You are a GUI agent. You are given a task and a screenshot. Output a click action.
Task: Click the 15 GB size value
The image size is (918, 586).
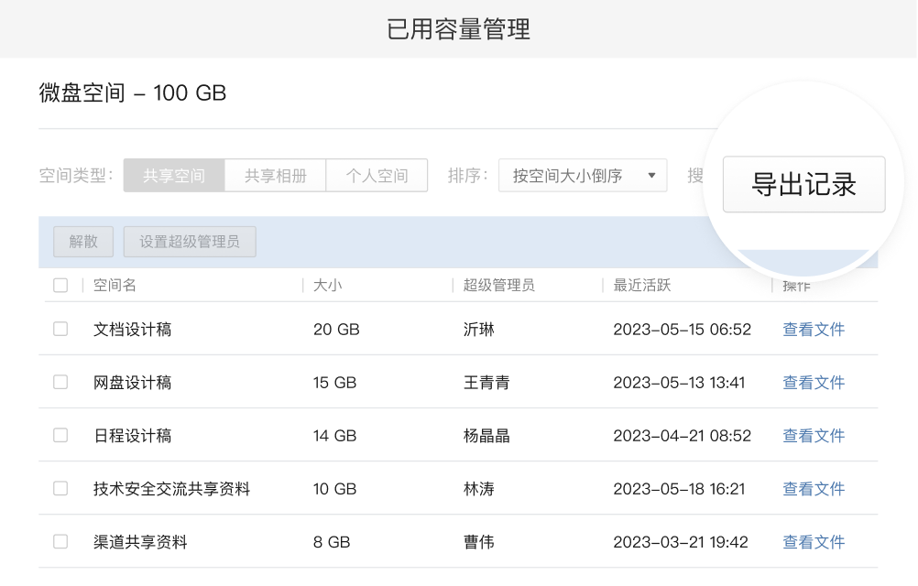pyautogui.click(x=335, y=383)
